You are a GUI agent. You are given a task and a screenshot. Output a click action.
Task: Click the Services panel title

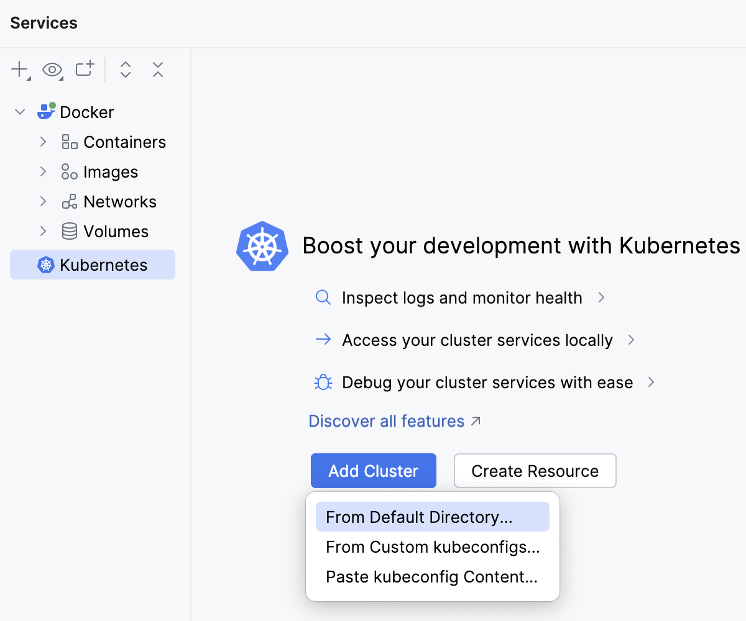44,23
